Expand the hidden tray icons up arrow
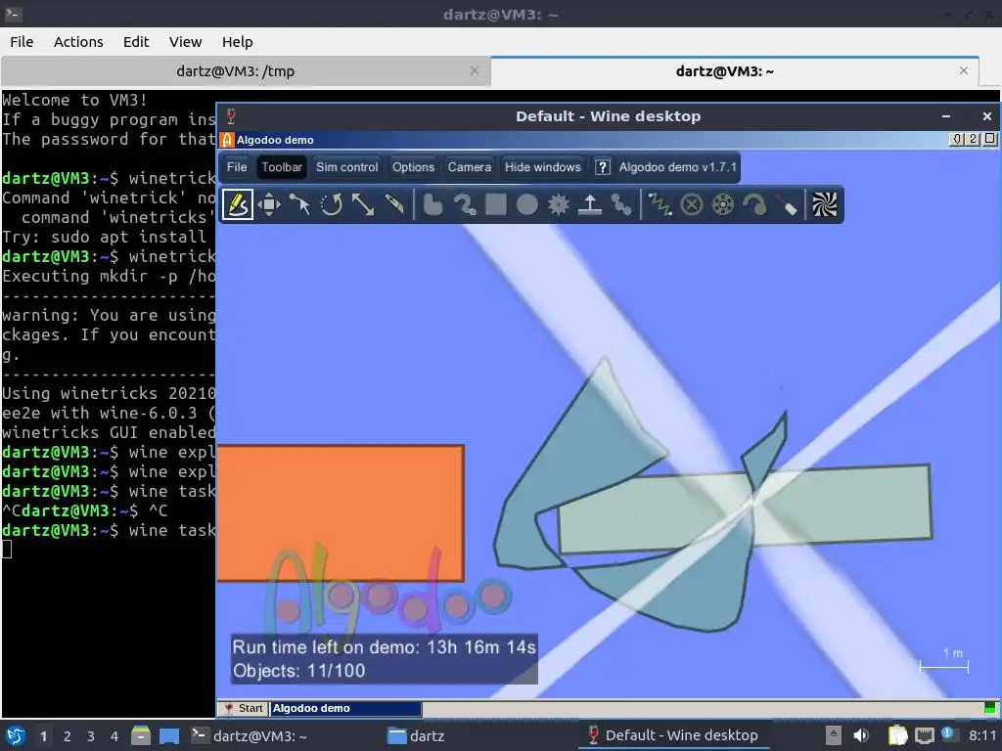The image size is (1002, 751). tap(833, 735)
